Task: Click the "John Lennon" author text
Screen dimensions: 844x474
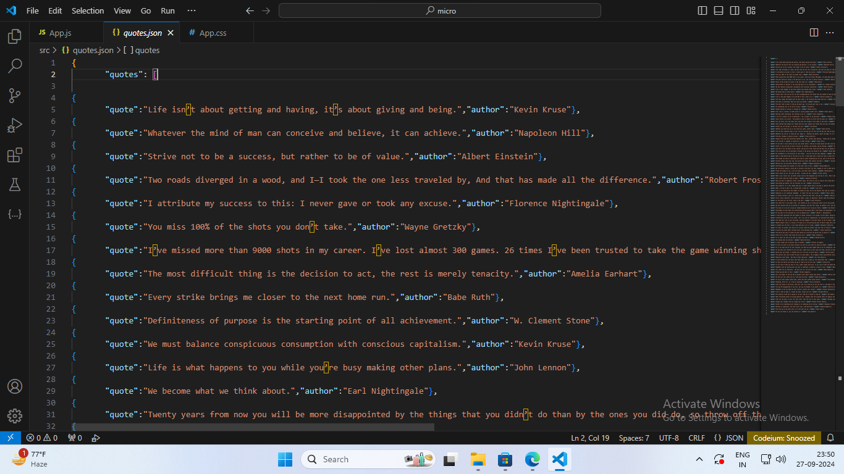Action: coord(540,367)
